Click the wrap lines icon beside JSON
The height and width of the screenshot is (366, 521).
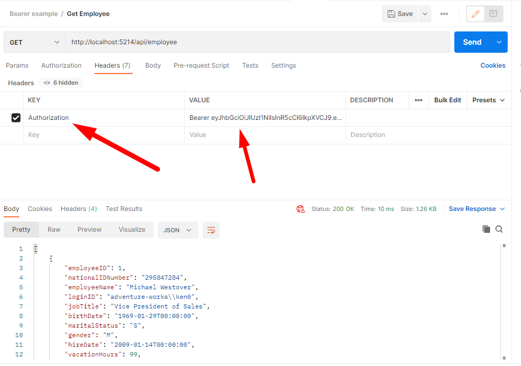click(211, 230)
